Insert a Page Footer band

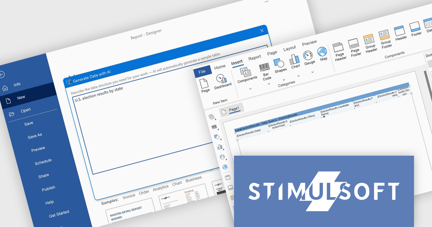click(354, 44)
